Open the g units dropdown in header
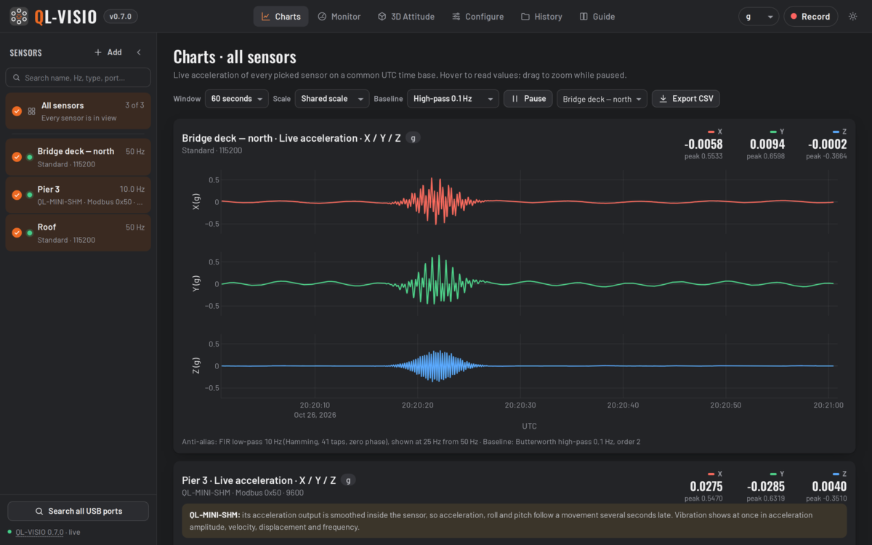This screenshot has height=545, width=872. 759,17
